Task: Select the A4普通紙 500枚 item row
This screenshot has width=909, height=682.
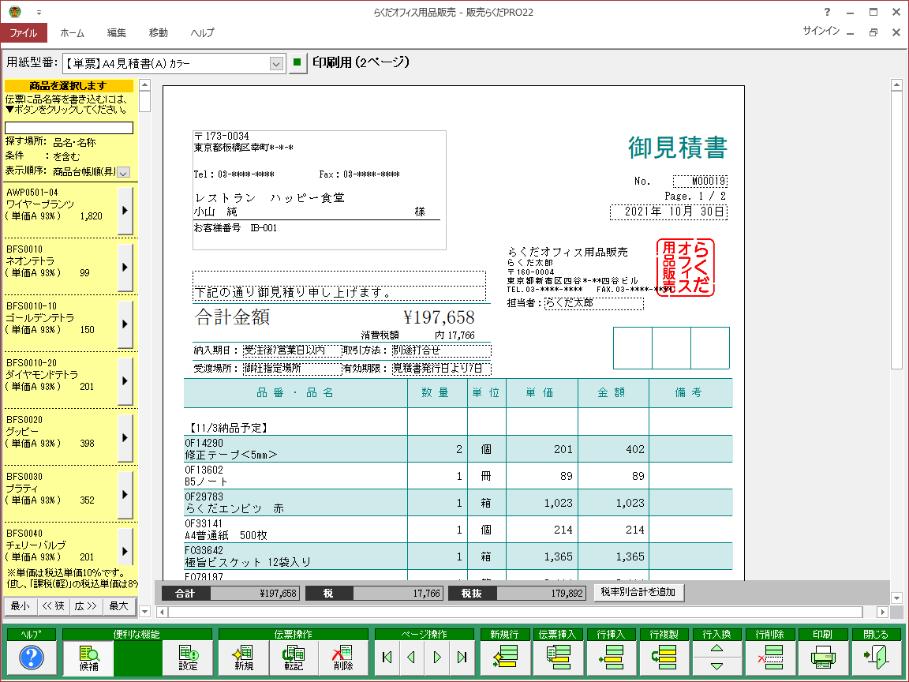Action: (x=458, y=530)
